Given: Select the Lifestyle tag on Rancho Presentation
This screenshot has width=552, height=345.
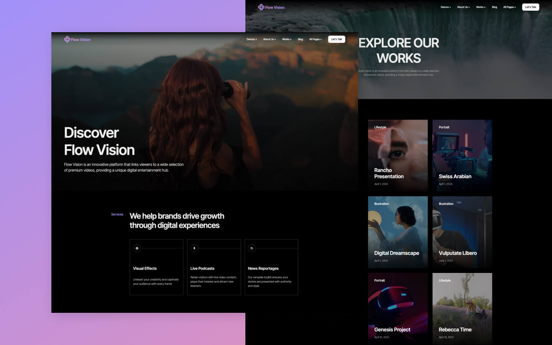Looking at the screenshot, I should coord(380,127).
